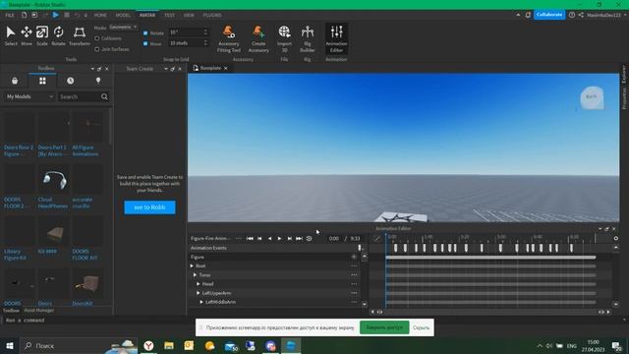Open the Root track options menu
The width and height of the screenshot is (629, 354).
coord(354,265)
